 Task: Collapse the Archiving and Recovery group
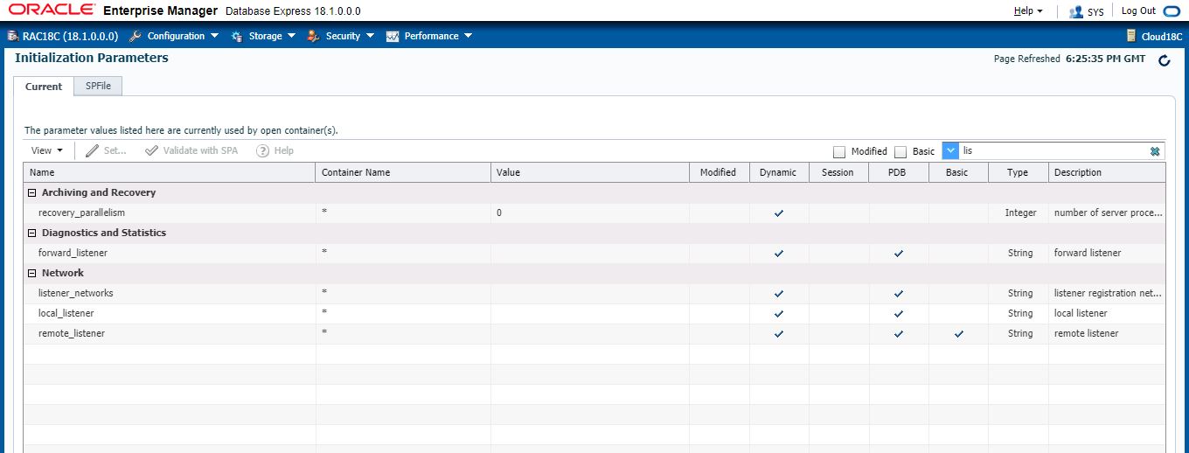pyautogui.click(x=32, y=192)
